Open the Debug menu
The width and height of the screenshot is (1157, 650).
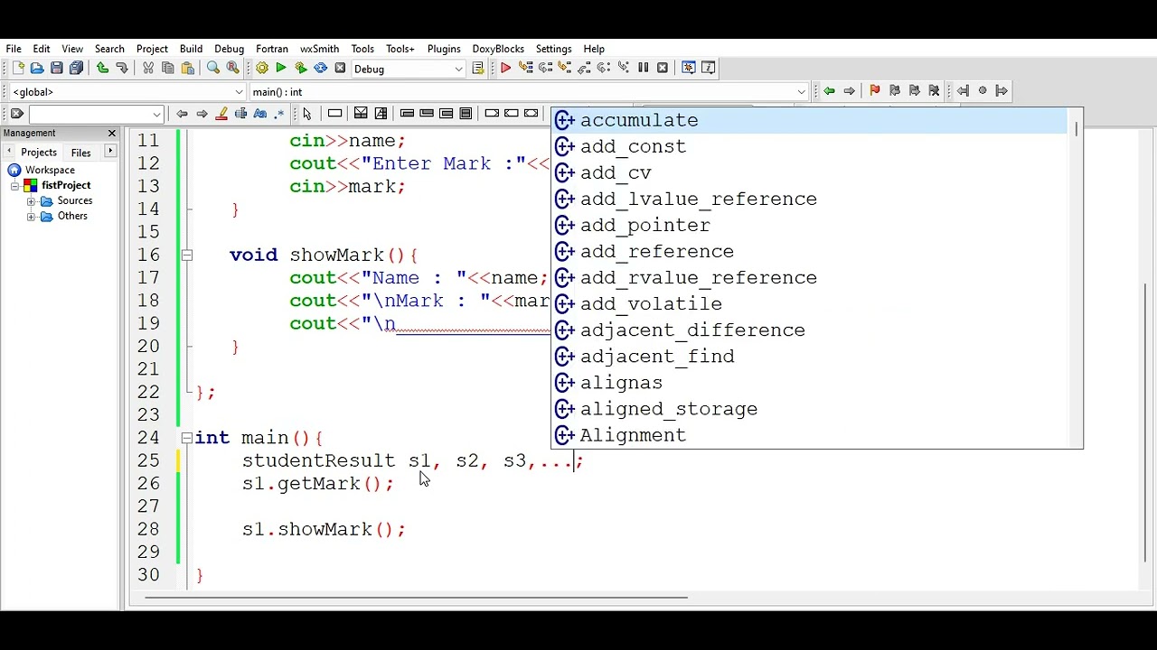[x=229, y=49]
